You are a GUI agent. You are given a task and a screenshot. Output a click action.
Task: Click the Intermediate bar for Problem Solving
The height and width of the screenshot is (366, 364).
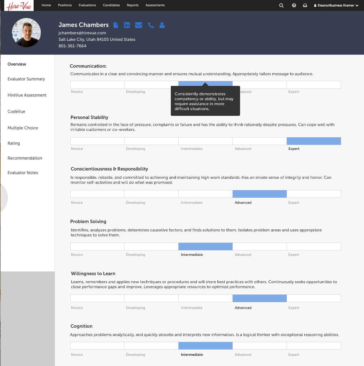pyautogui.click(x=205, y=246)
